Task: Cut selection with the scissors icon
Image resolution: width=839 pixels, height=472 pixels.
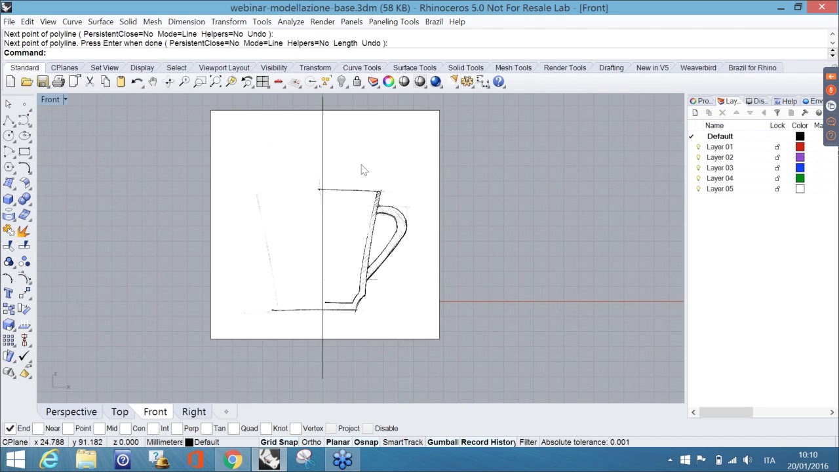Action: [90, 82]
